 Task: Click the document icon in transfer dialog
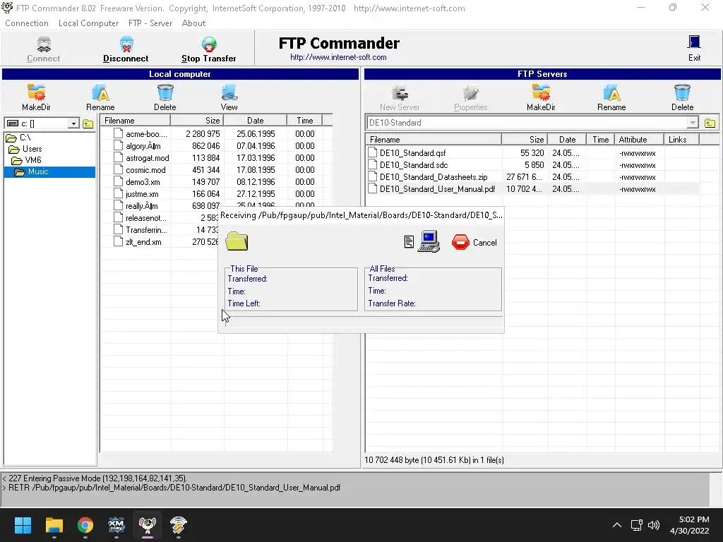tap(409, 242)
